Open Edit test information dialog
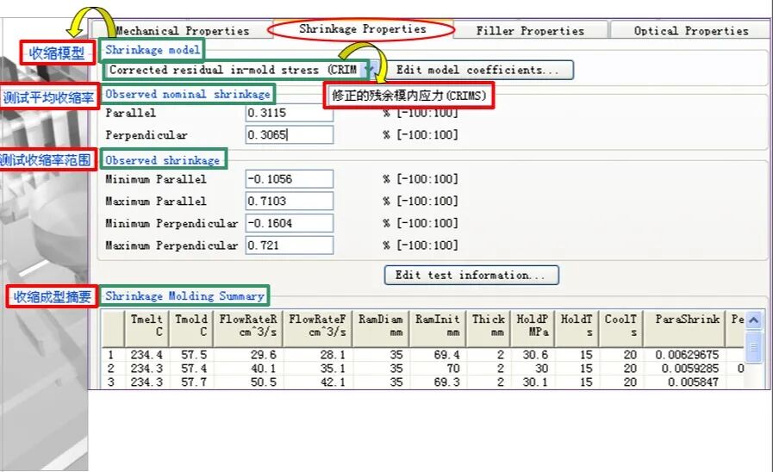This screenshot has width=773, height=472. [471, 276]
